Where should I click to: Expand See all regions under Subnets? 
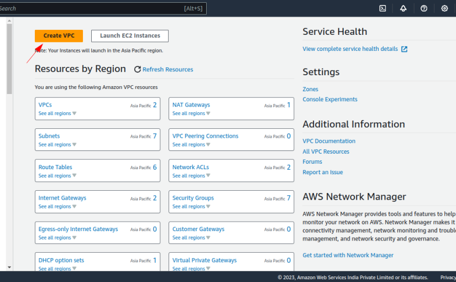[57, 144]
